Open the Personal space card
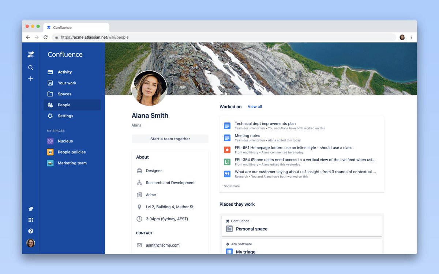 pos(302,226)
